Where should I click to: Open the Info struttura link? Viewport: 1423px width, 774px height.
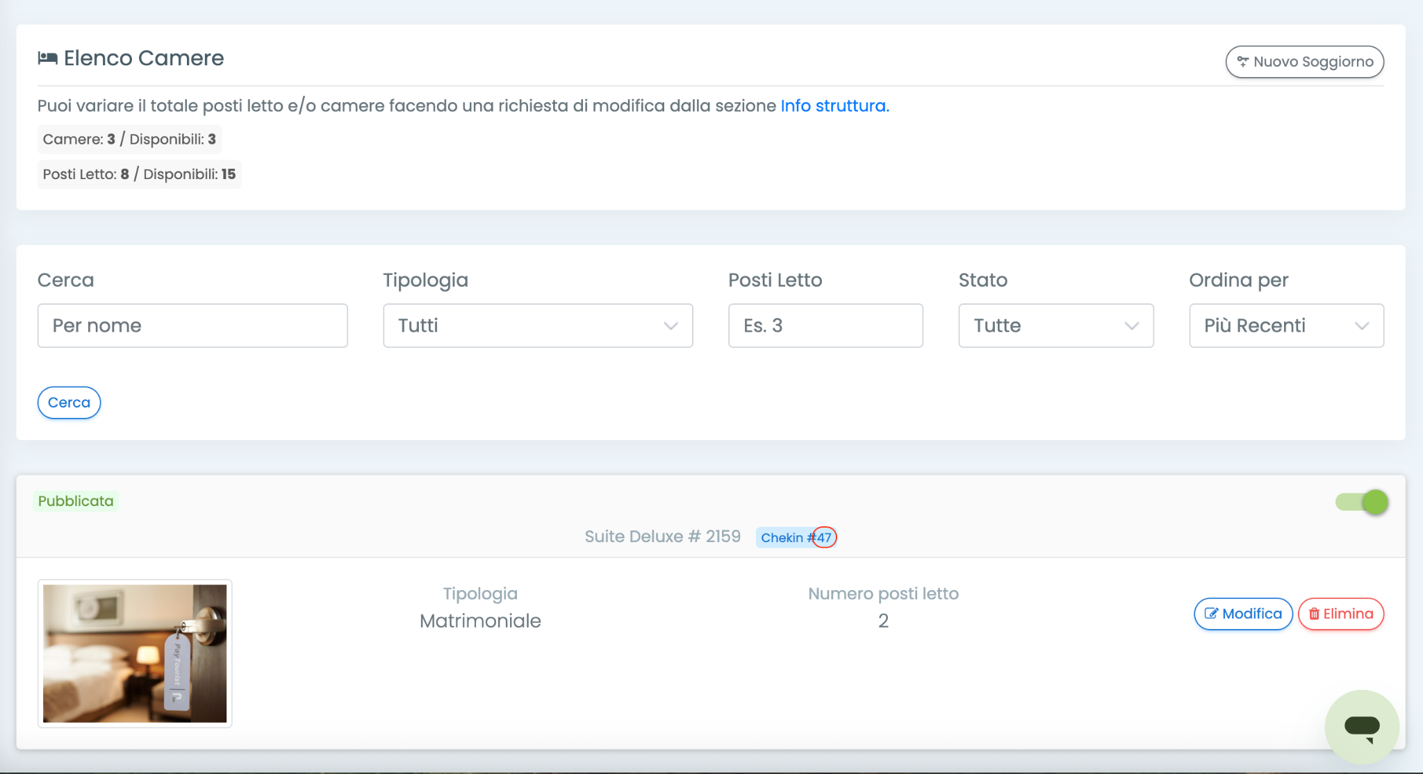click(x=834, y=106)
